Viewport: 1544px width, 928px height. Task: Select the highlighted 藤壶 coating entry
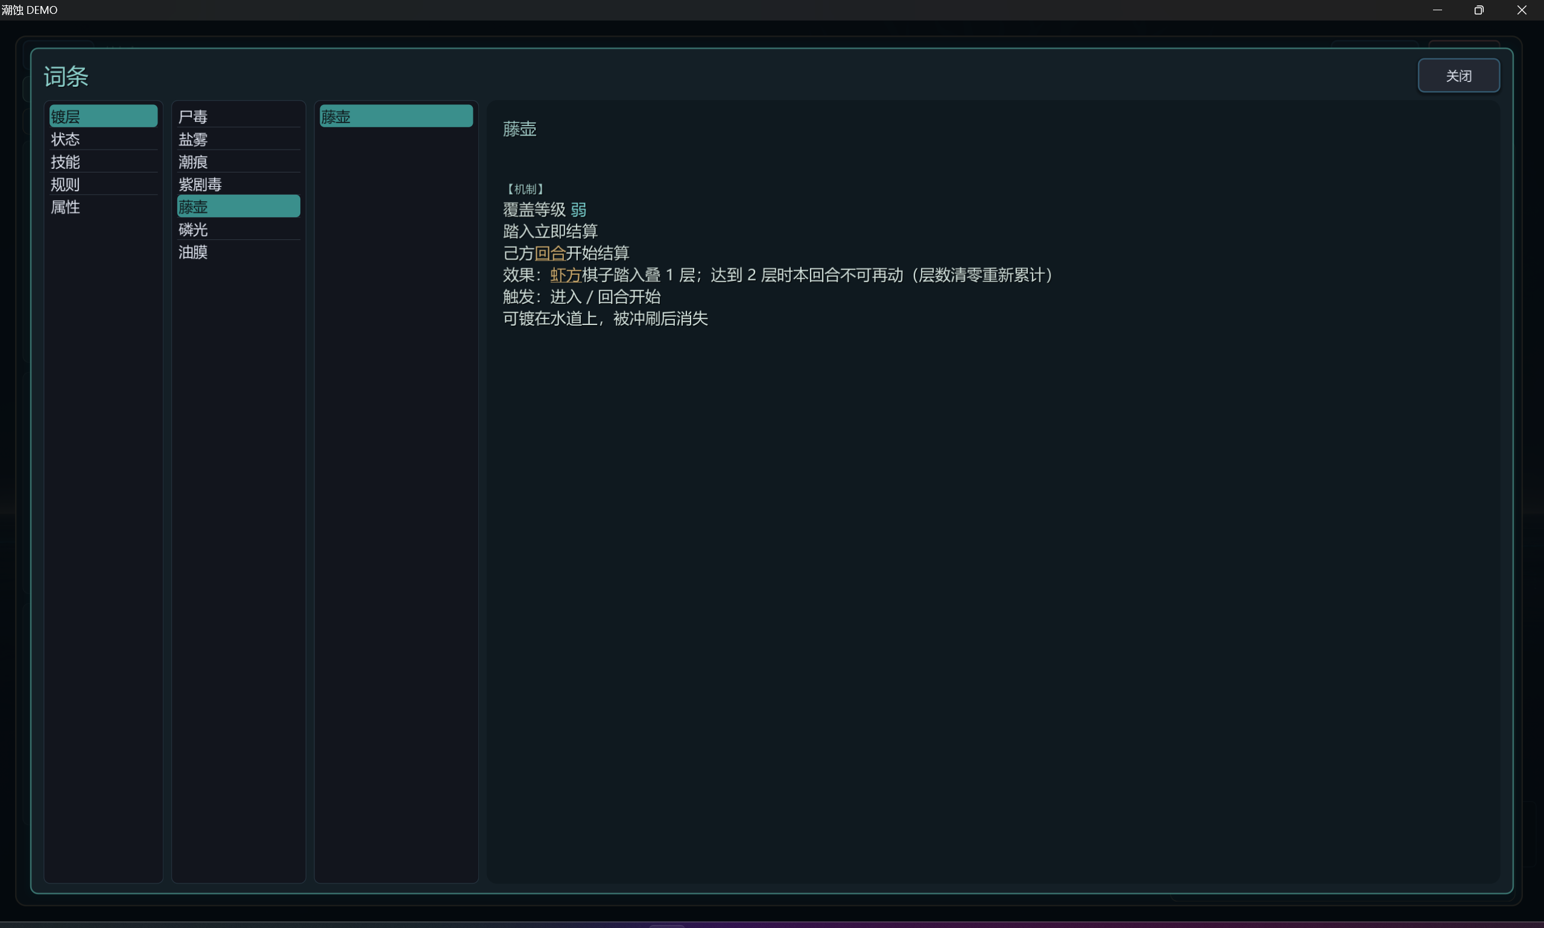(x=238, y=206)
